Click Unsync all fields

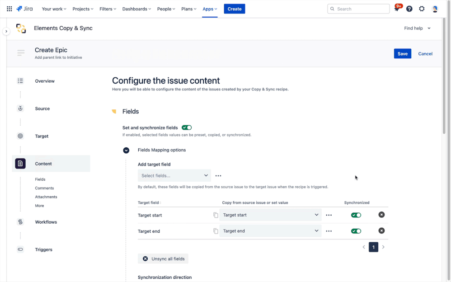(x=163, y=258)
